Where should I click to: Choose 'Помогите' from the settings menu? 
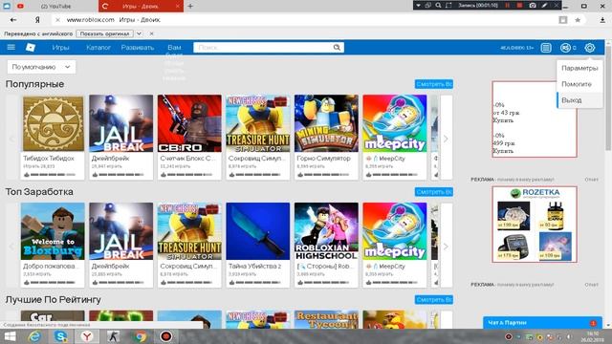point(579,84)
